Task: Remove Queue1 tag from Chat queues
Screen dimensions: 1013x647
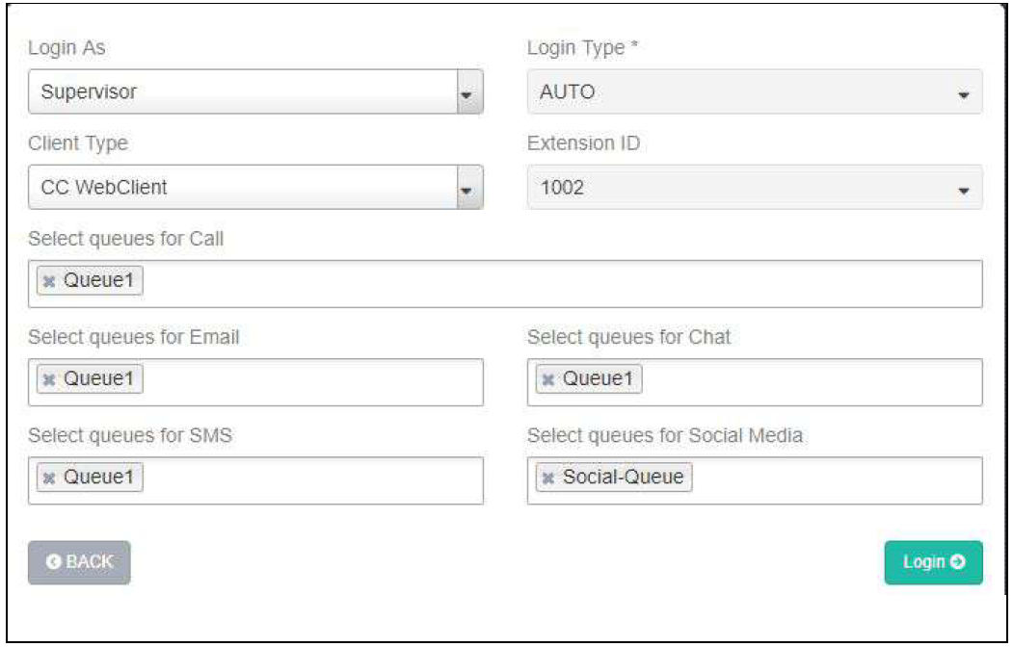Action: point(548,380)
